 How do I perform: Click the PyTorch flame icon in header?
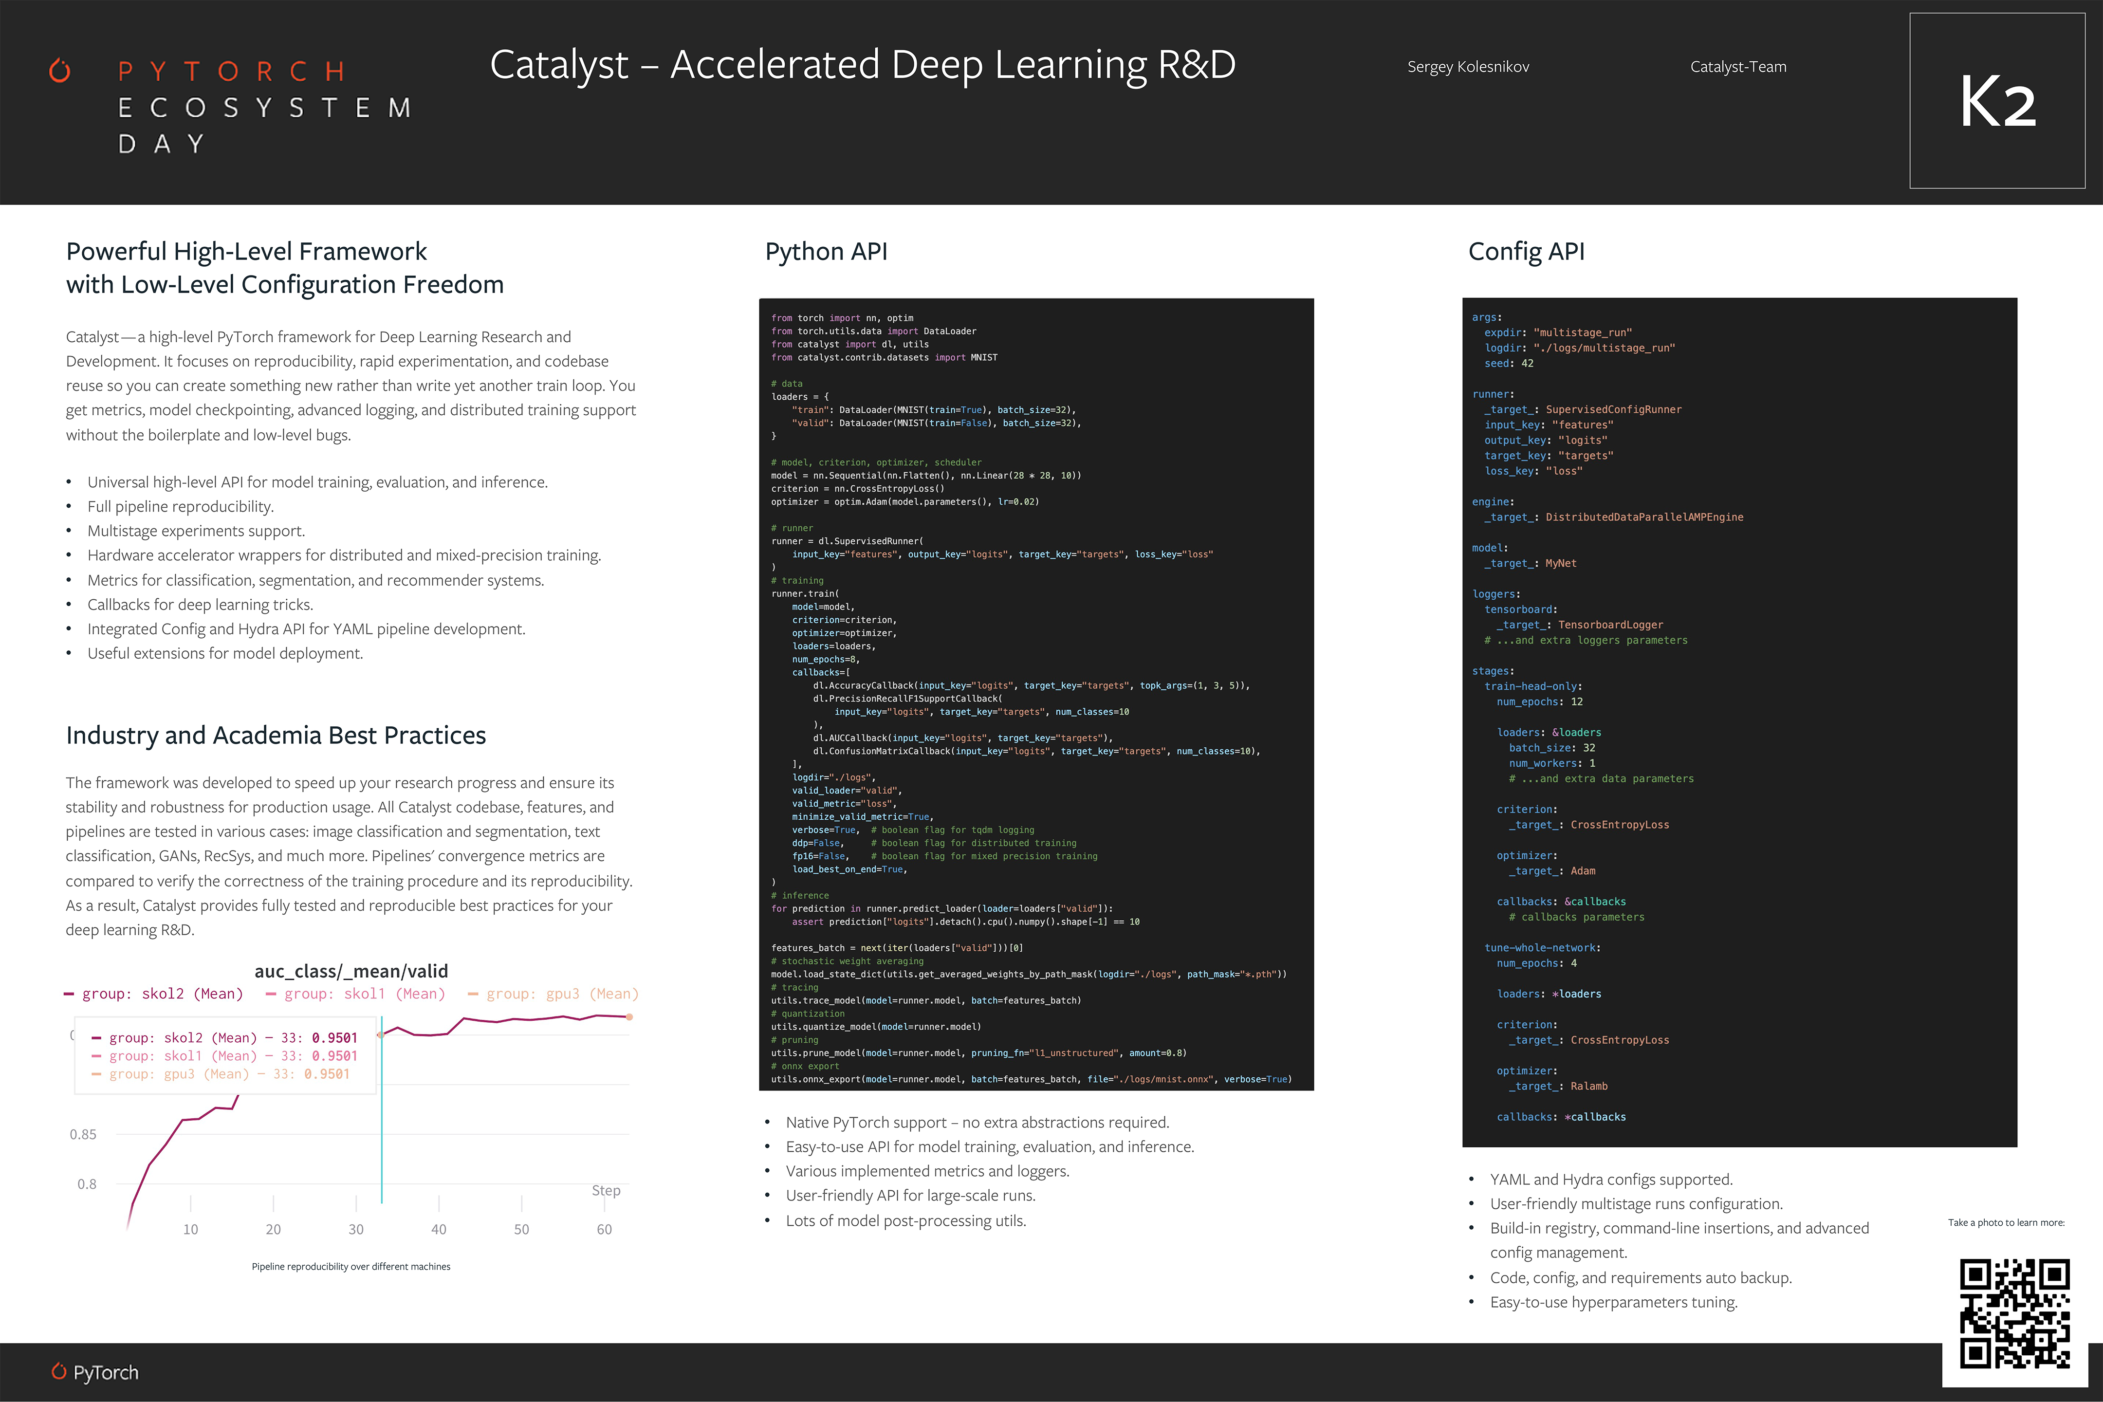(60, 70)
